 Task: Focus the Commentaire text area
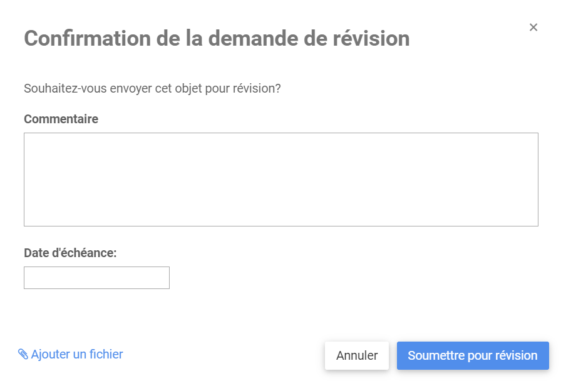(x=280, y=180)
